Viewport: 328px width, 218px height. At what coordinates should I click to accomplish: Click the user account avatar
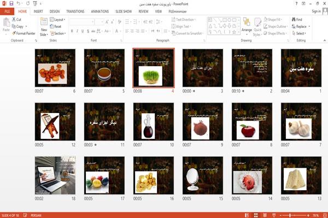click(325, 11)
